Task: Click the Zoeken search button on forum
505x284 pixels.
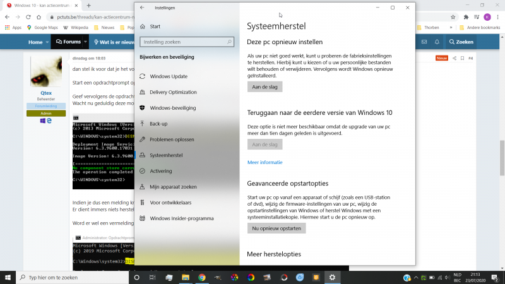Action: coord(460,42)
